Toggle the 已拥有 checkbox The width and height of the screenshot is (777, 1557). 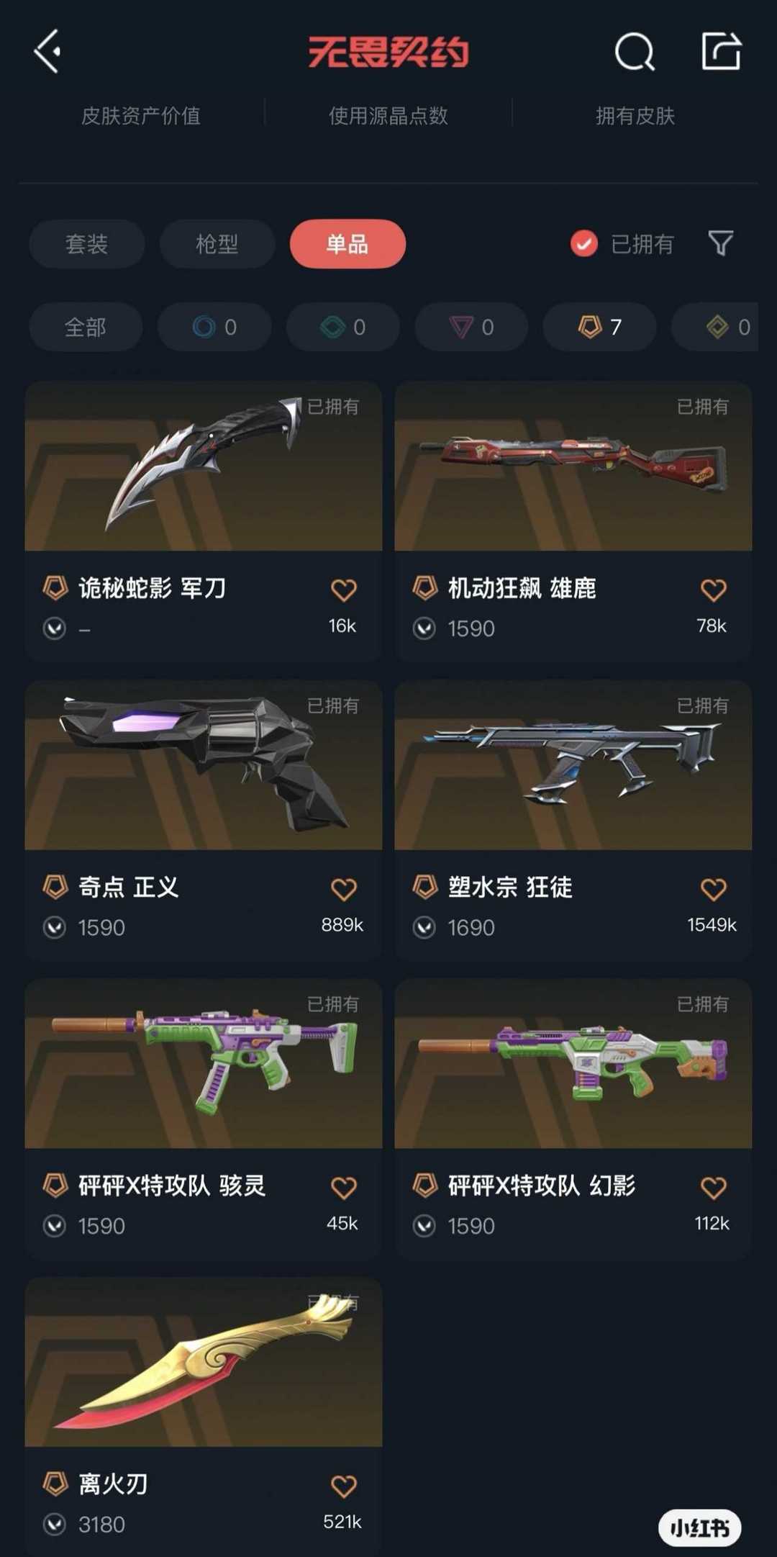[x=584, y=244]
